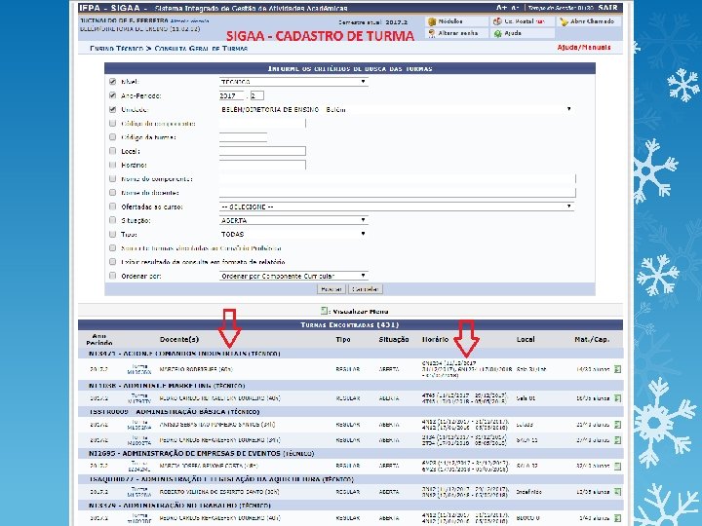This screenshot has height=526, width=702.
Task: Select heading Administração de Empresas de Eventos
Action: point(202,454)
